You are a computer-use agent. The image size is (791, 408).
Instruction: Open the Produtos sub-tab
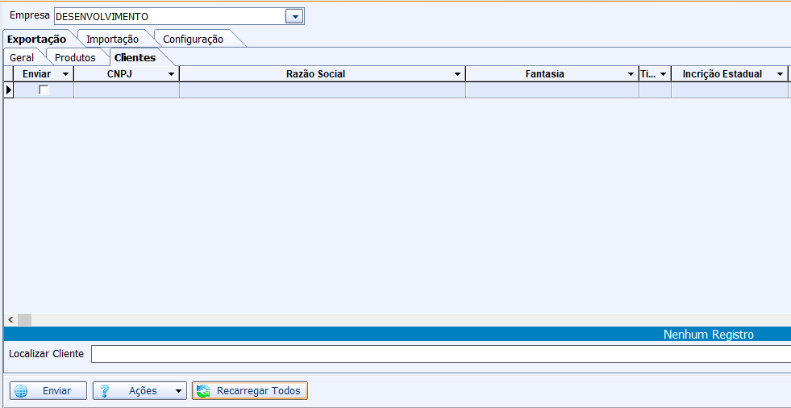point(75,57)
